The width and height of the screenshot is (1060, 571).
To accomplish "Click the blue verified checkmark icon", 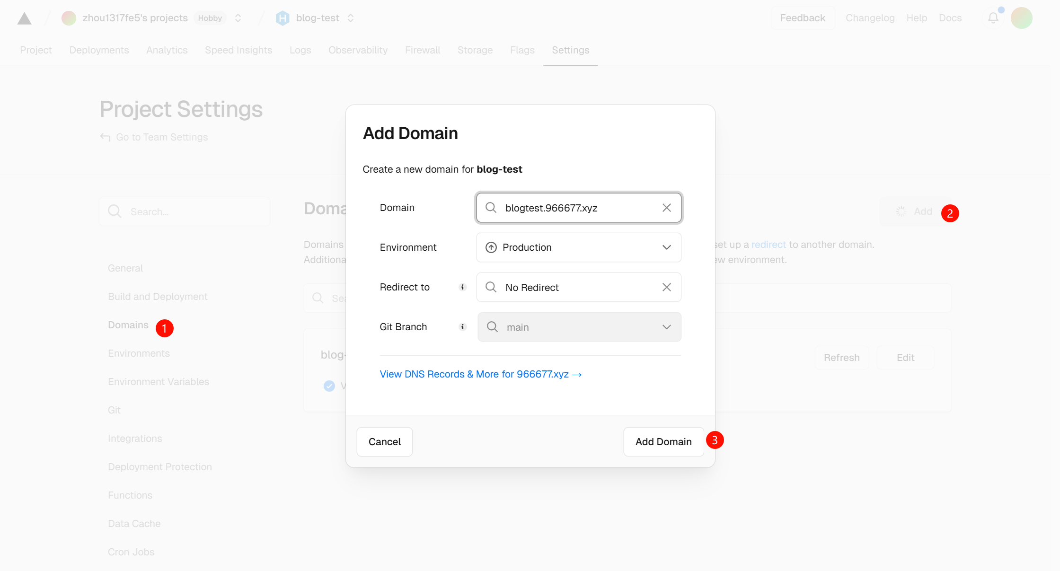I will click(x=329, y=386).
